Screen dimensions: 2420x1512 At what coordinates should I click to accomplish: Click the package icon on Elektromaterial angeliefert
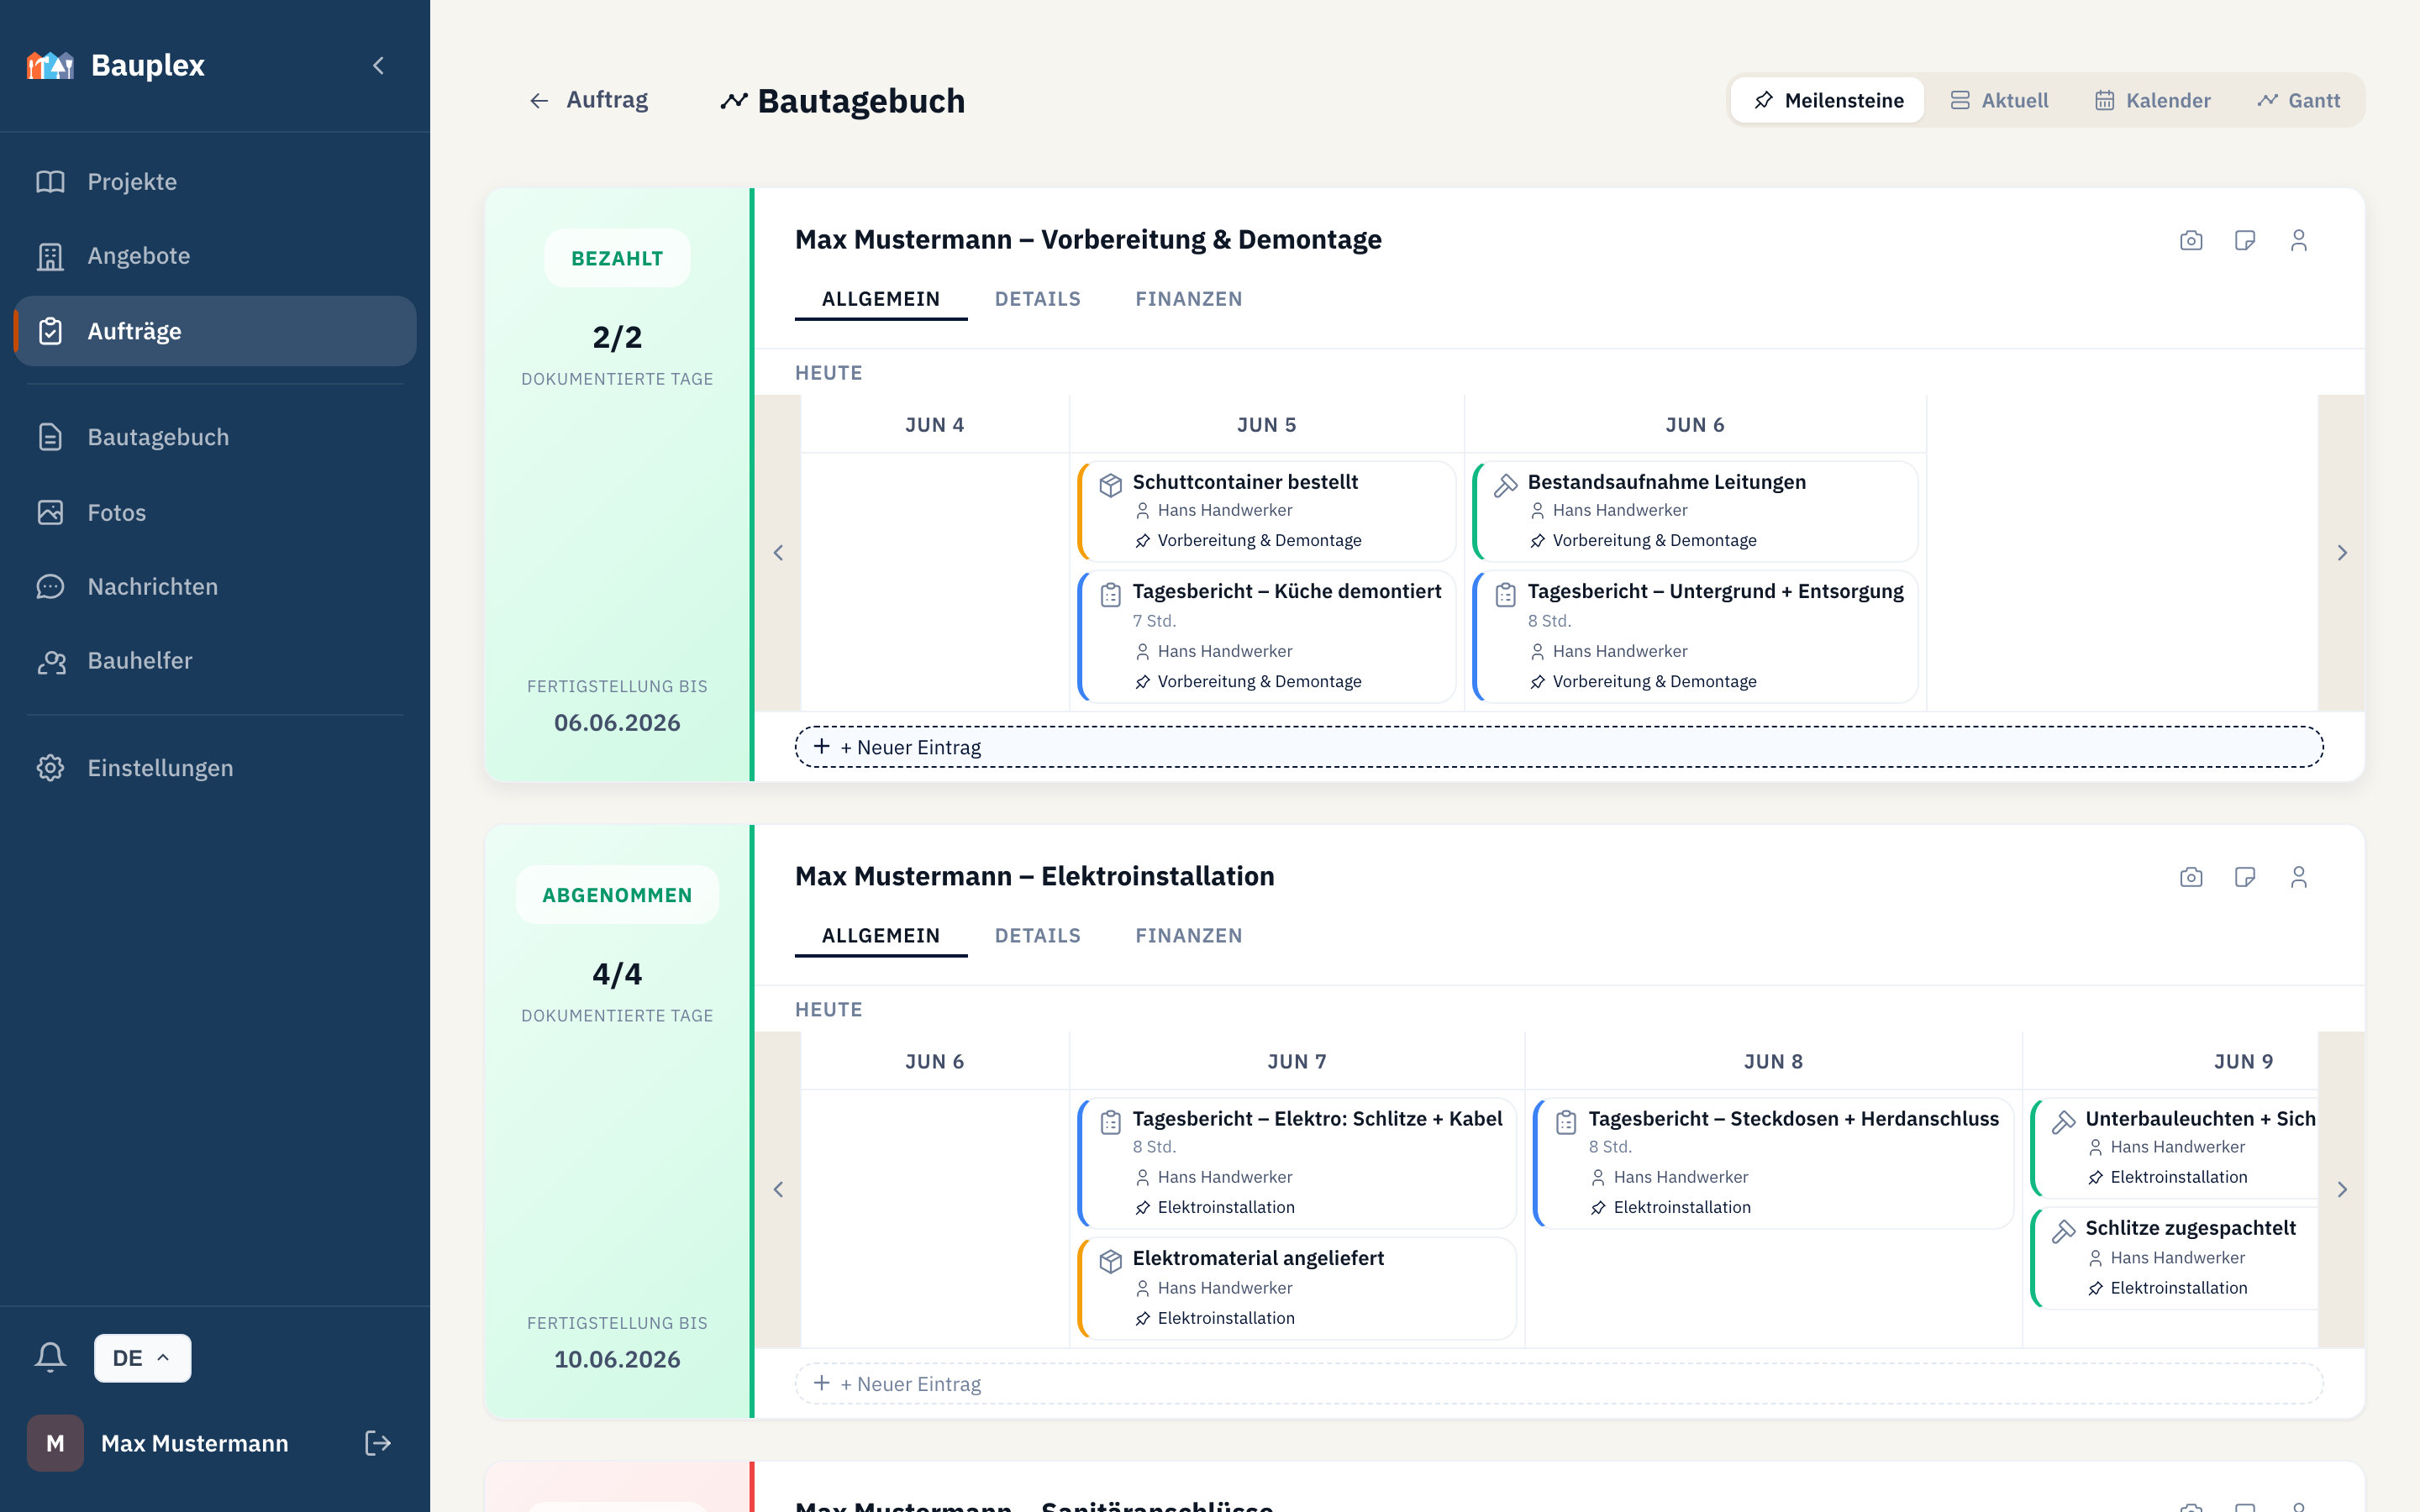pos(1110,1262)
